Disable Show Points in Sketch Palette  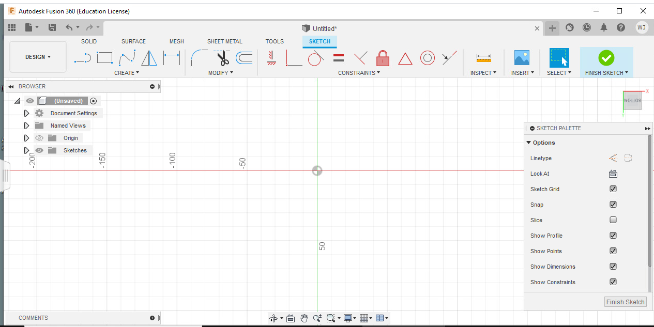(613, 251)
